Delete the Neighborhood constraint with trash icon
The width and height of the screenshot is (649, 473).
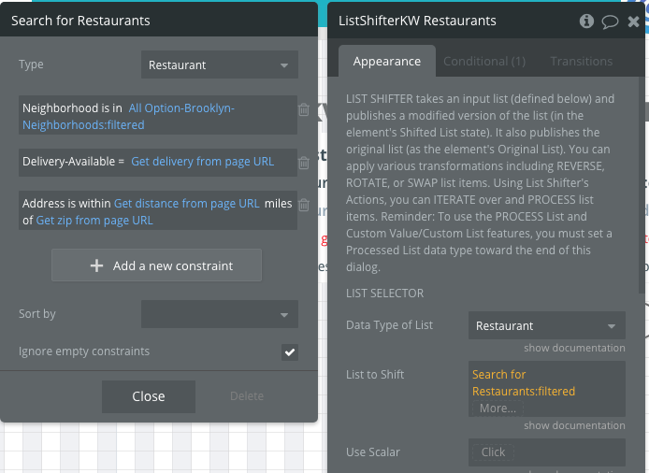click(x=304, y=109)
